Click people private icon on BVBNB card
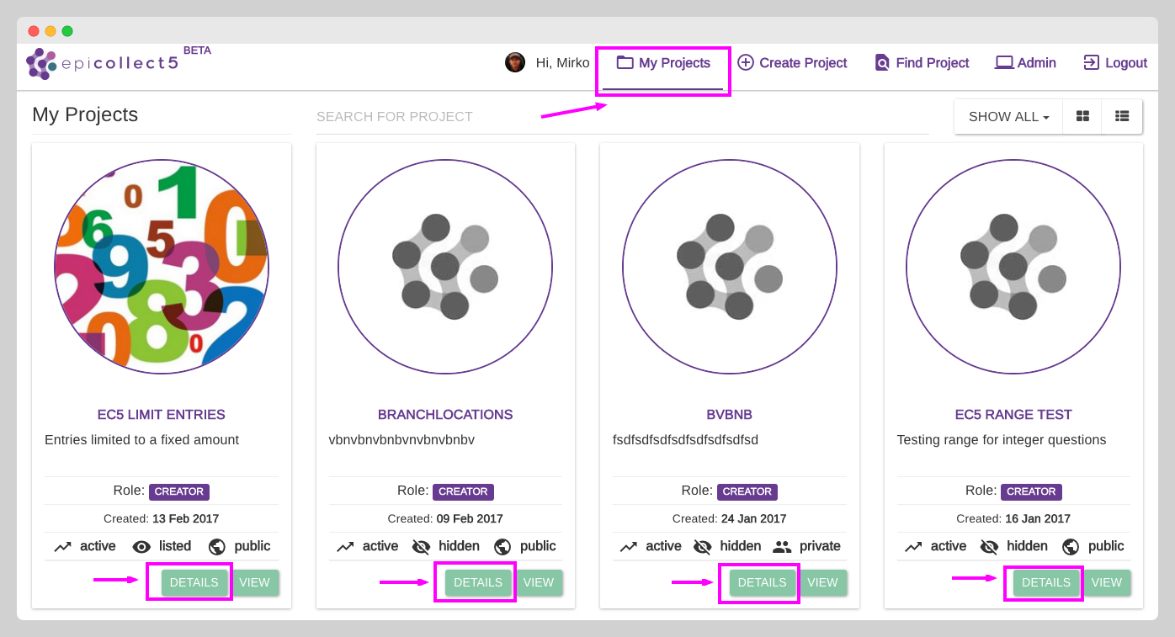 (782, 547)
